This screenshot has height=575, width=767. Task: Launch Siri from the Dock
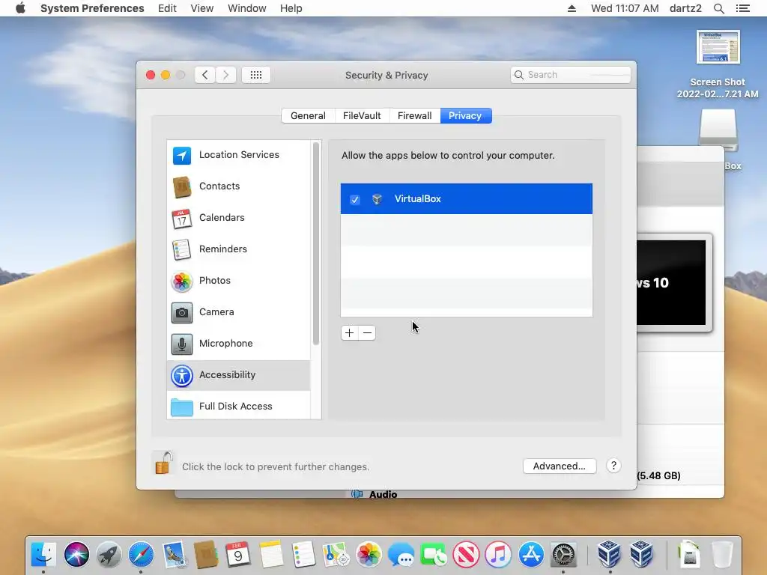pos(76,555)
